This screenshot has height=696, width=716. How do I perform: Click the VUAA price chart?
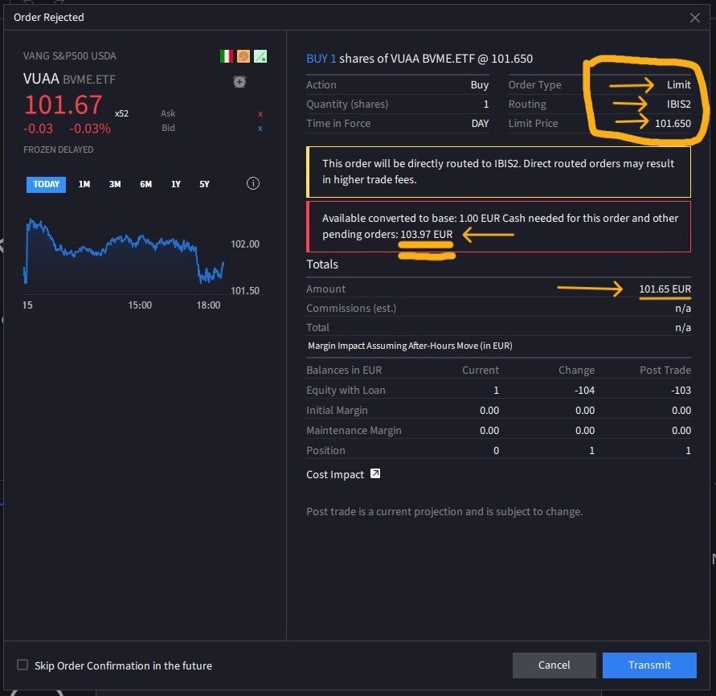123,256
